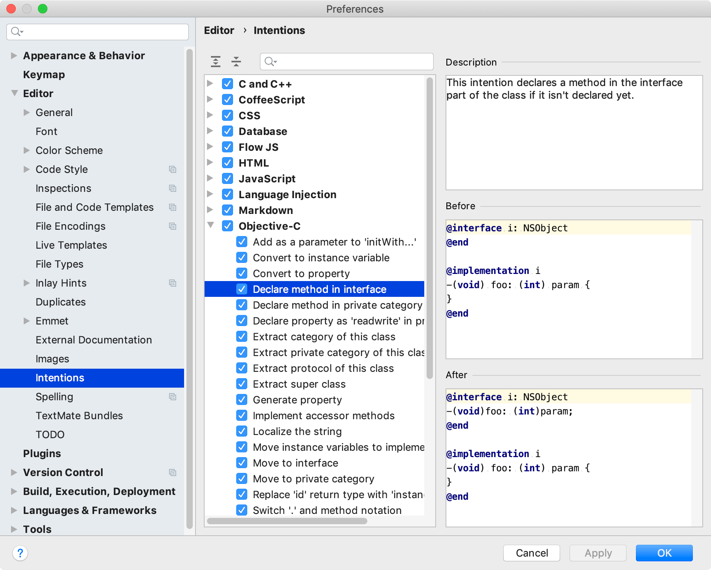Expand the HTML intentions group
Image resolution: width=711 pixels, height=570 pixels.
pyautogui.click(x=210, y=162)
